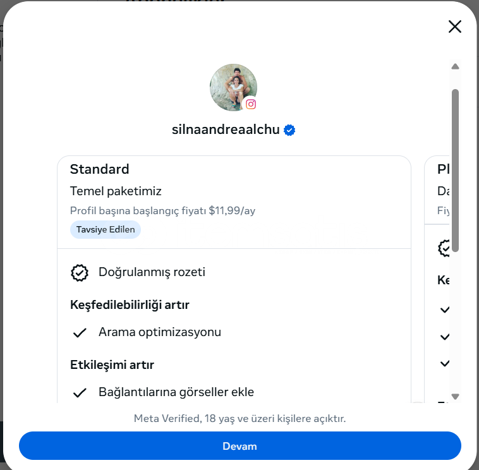The width and height of the screenshot is (479, 470).
Task: Click the Tavsiye Edilen badge
Action: pos(106,229)
